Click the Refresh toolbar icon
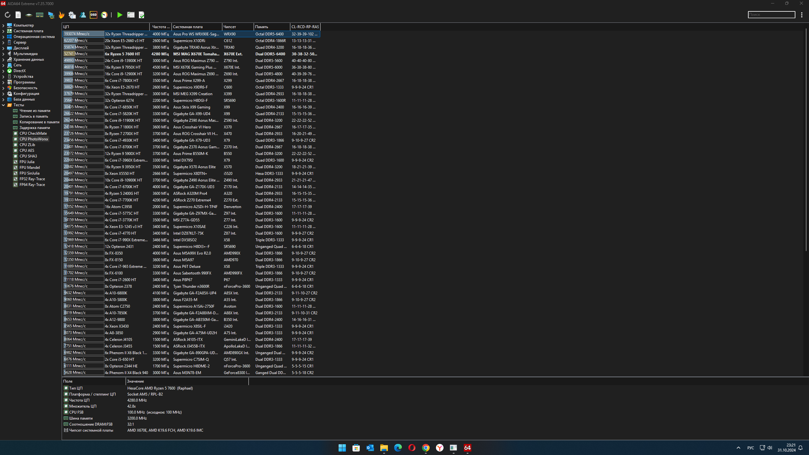The image size is (809, 455). [8, 15]
